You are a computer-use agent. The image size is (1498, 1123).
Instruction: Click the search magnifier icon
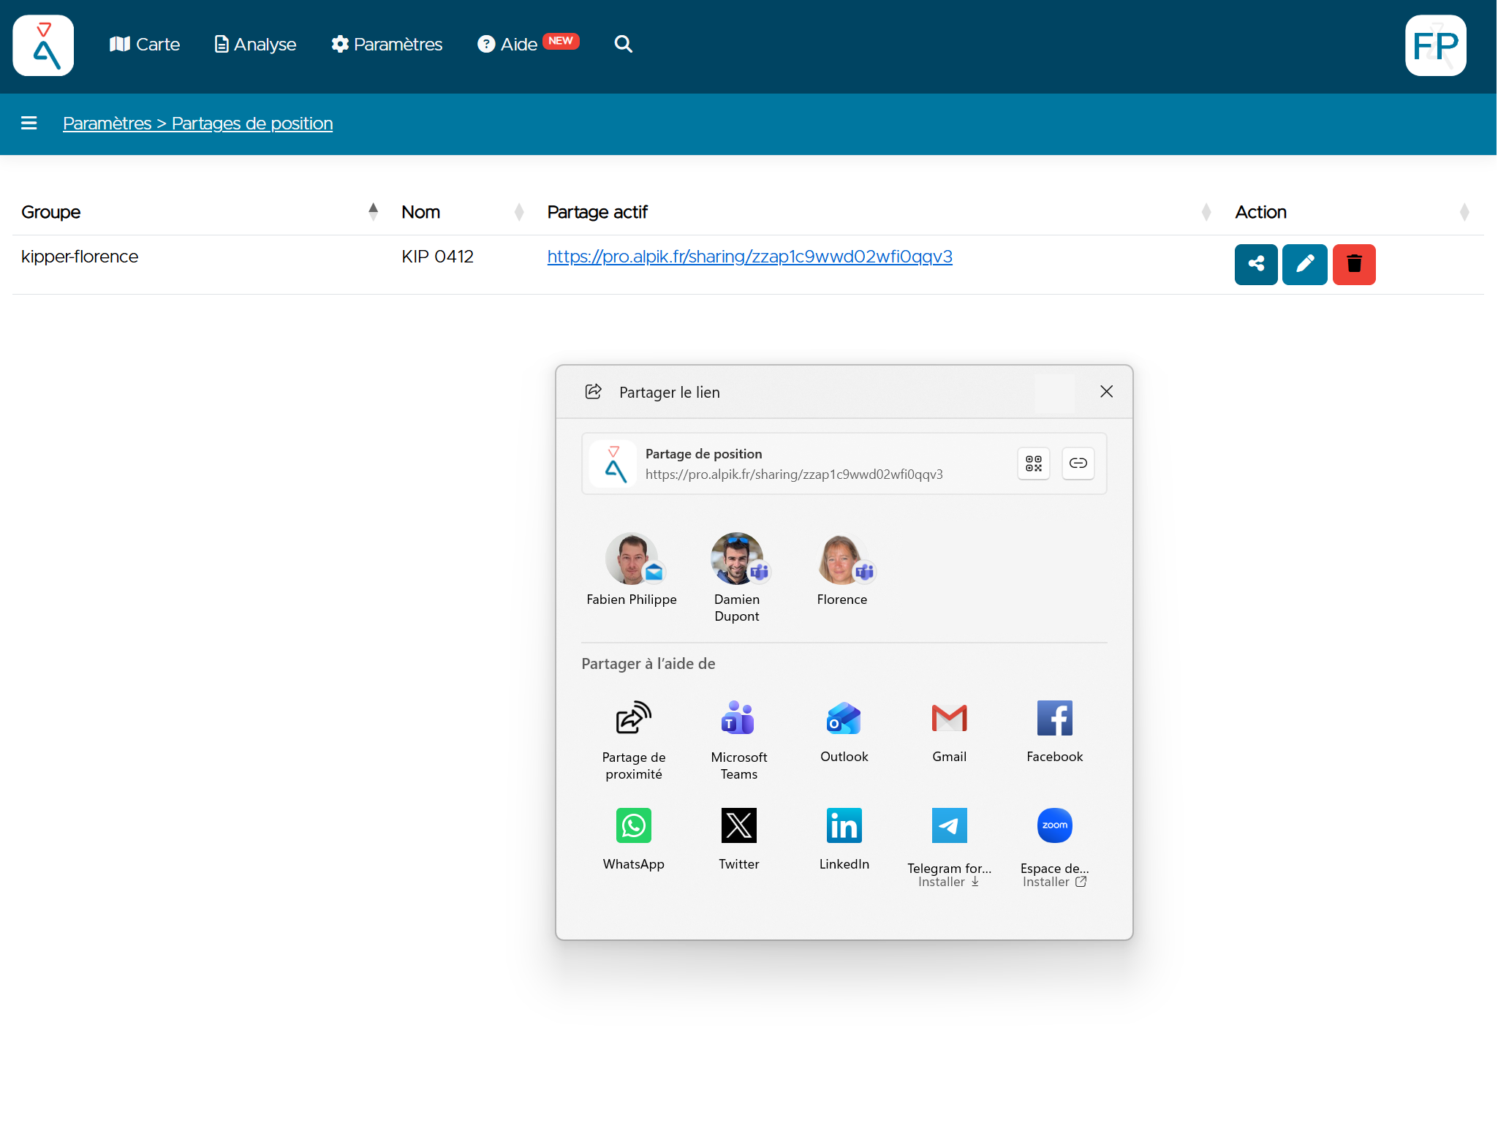624,45
